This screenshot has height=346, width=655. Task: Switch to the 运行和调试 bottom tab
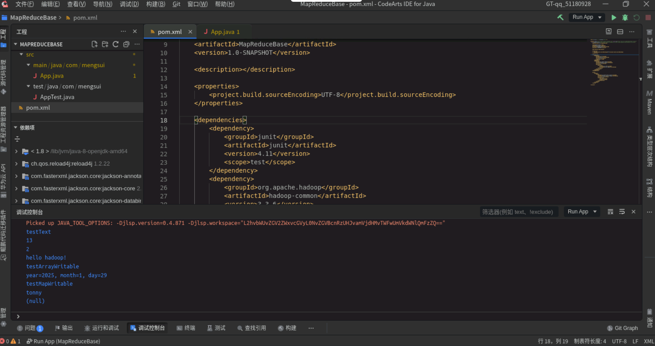point(102,328)
